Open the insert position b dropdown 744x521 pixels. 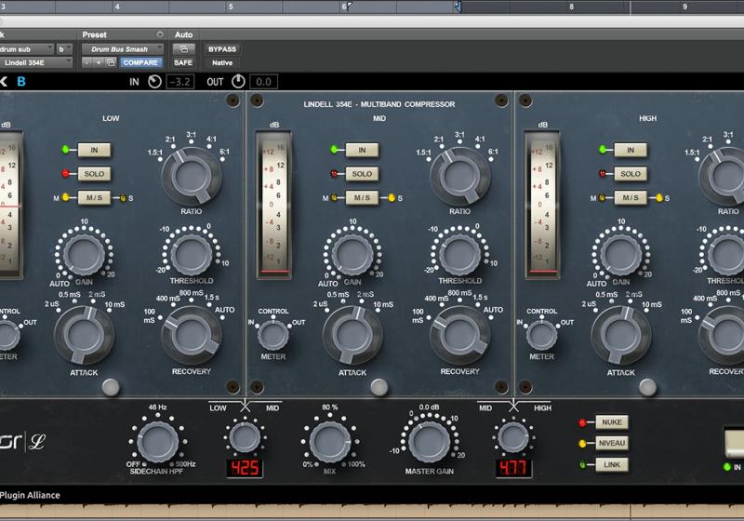[x=64, y=49]
